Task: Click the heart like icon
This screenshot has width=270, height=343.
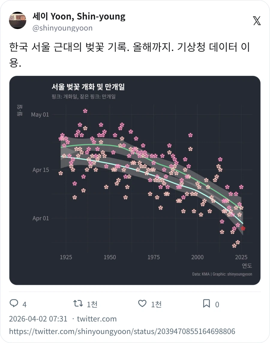Action: point(142,304)
